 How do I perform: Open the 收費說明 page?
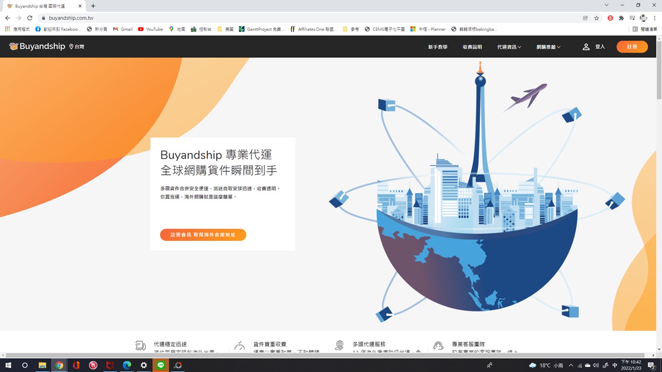click(x=472, y=47)
